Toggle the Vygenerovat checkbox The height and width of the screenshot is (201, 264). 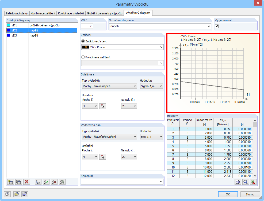pyautogui.click(x=217, y=26)
